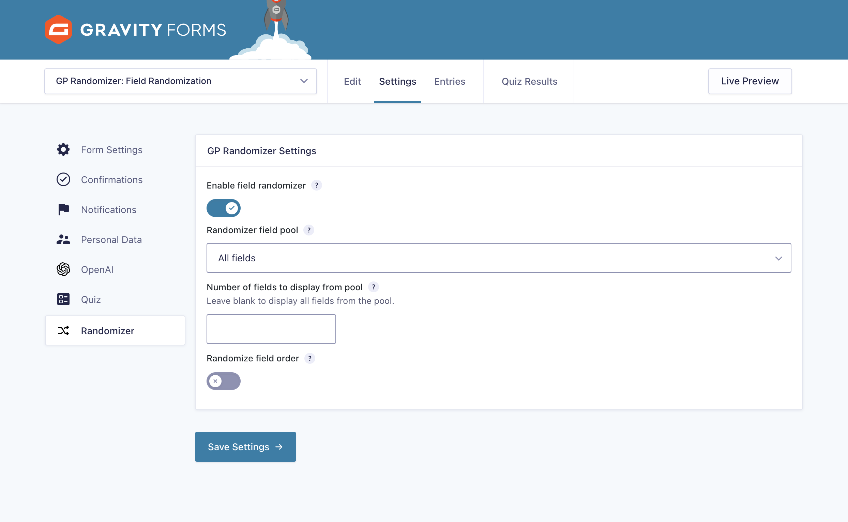Click the All fields dropdown chevron

click(x=778, y=258)
